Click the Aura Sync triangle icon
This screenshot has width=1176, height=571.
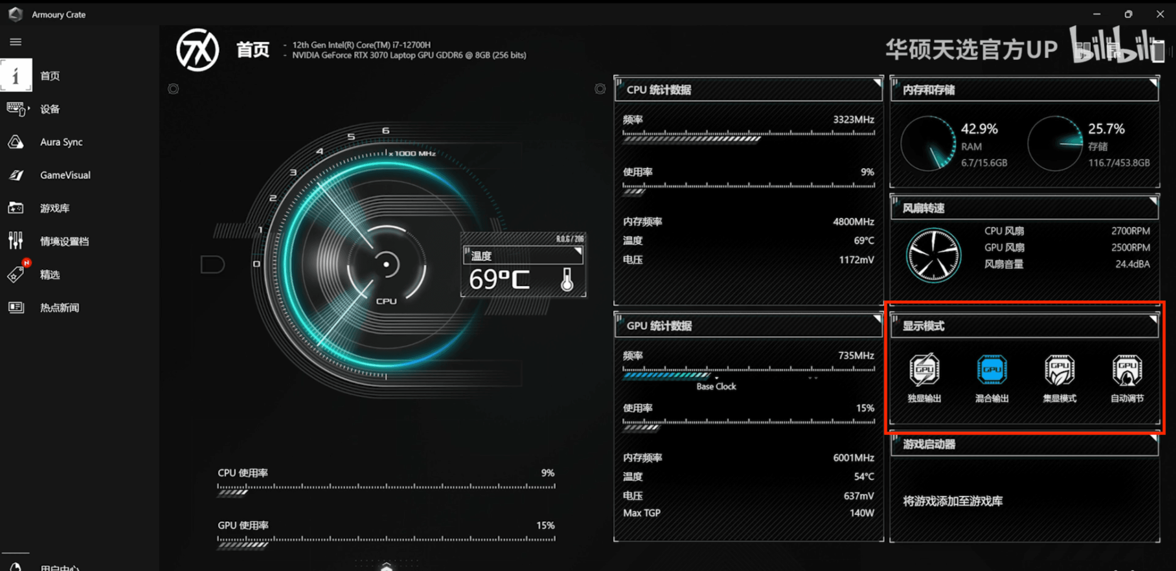tap(16, 142)
